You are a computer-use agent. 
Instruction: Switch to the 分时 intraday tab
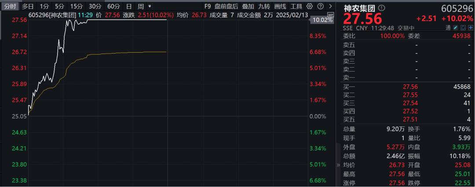coord(9,6)
